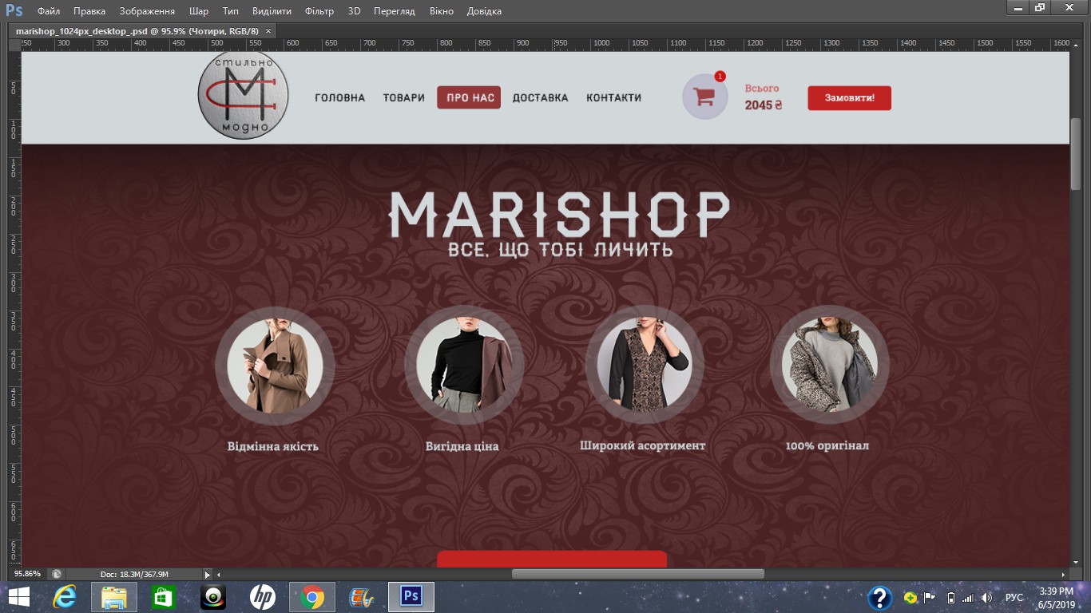Open the Windows Start button
The height and width of the screenshot is (613, 1091).
pyautogui.click(x=19, y=597)
